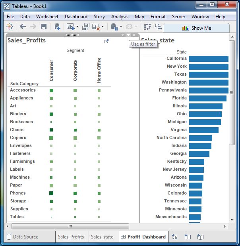The height and width of the screenshot is (246, 240).
Task: Toggle the Use as filter funnel icon
Action: 128,35
